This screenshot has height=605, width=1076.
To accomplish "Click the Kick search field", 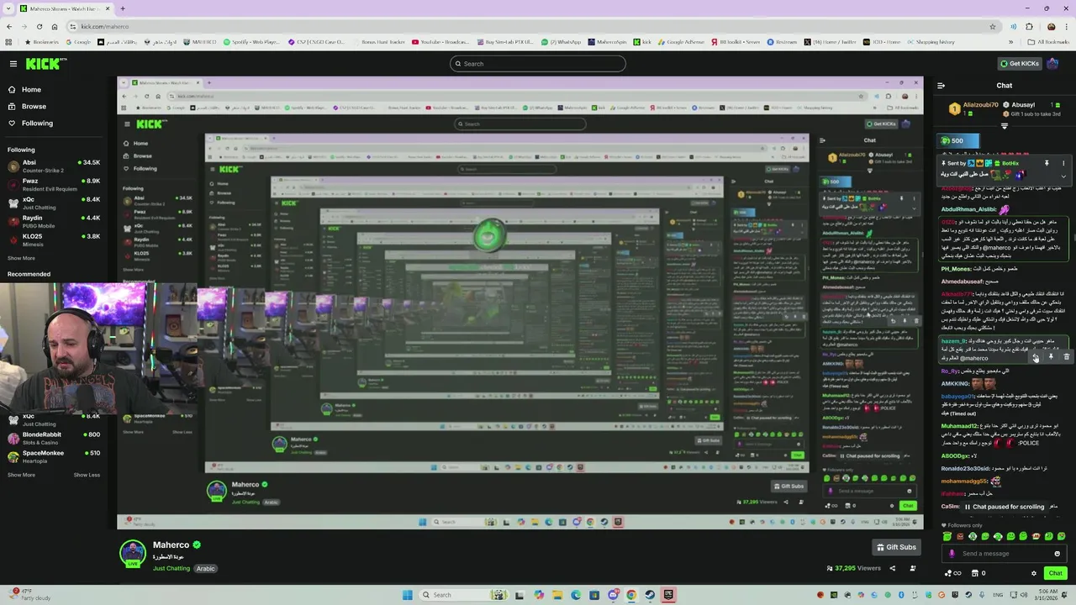I will 538,64.
